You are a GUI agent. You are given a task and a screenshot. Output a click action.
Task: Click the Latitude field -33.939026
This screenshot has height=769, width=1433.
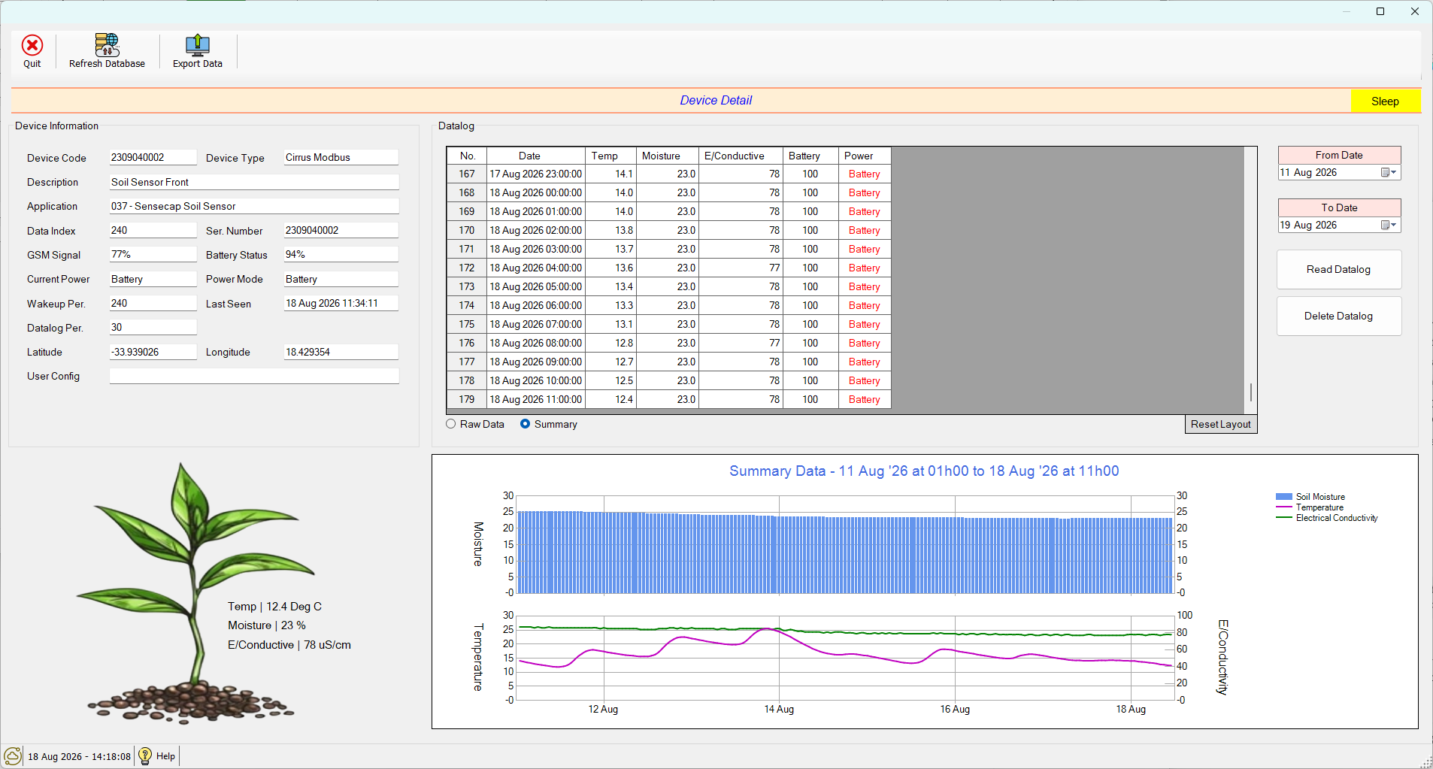click(153, 352)
